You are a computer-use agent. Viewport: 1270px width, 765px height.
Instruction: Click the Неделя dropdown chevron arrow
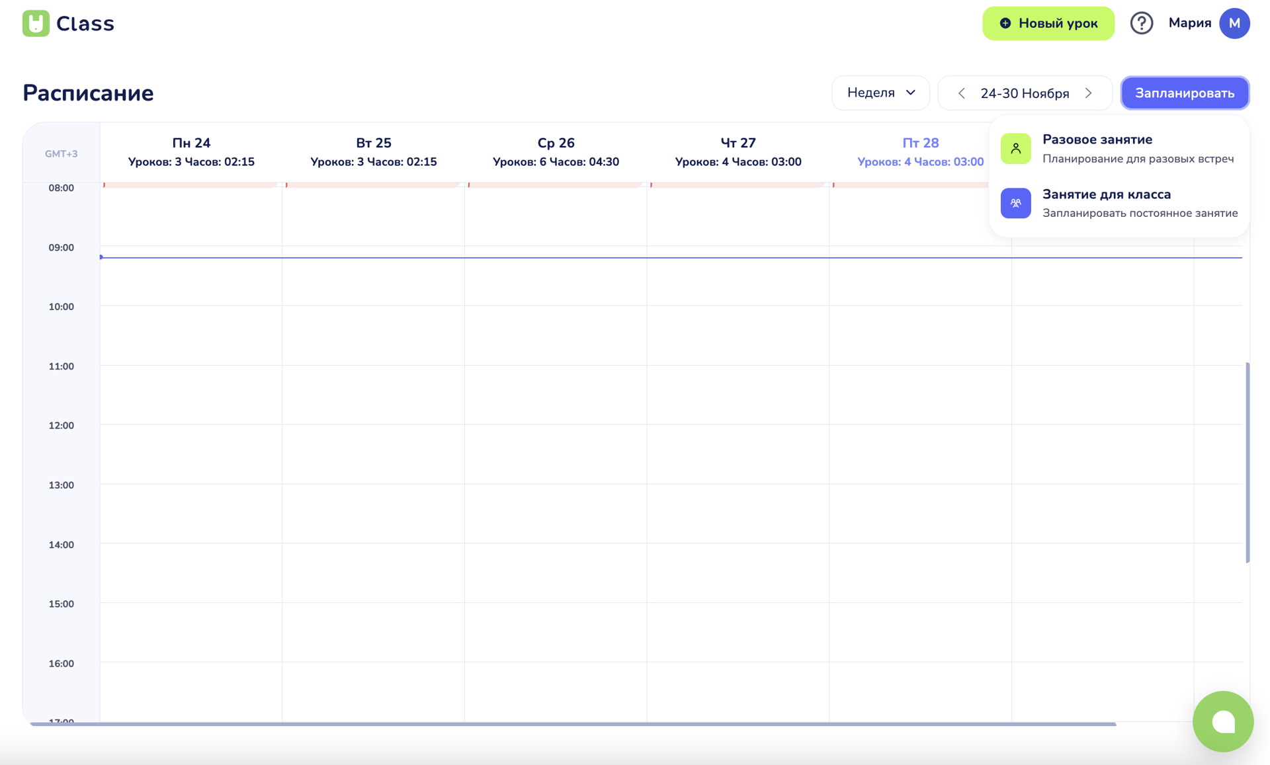tap(911, 93)
